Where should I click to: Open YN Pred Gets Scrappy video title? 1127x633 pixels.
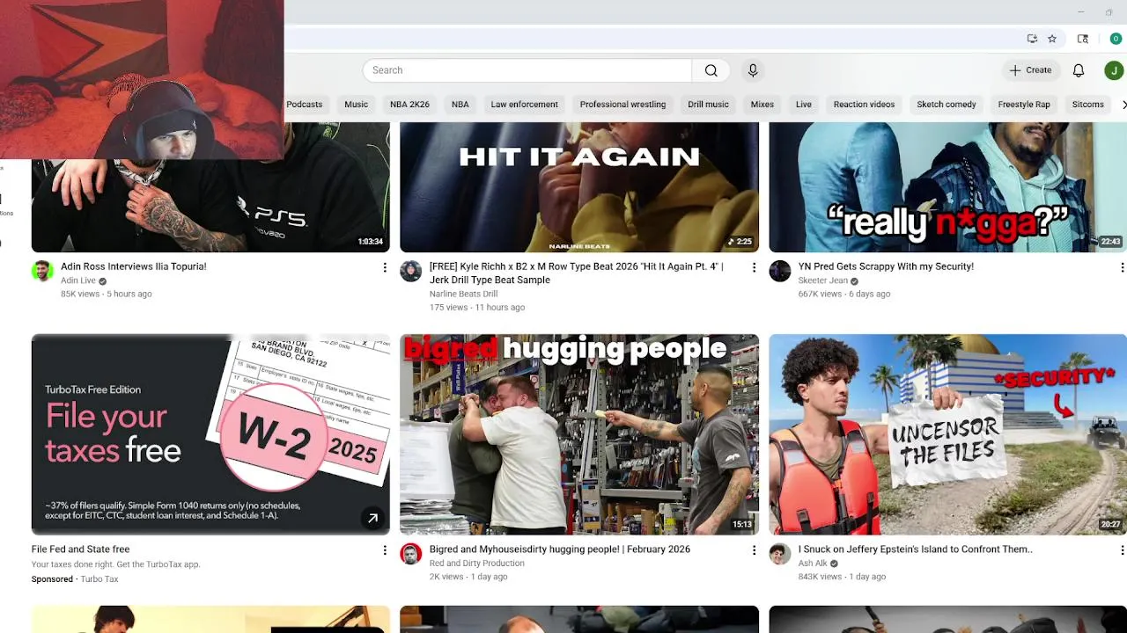pos(886,266)
